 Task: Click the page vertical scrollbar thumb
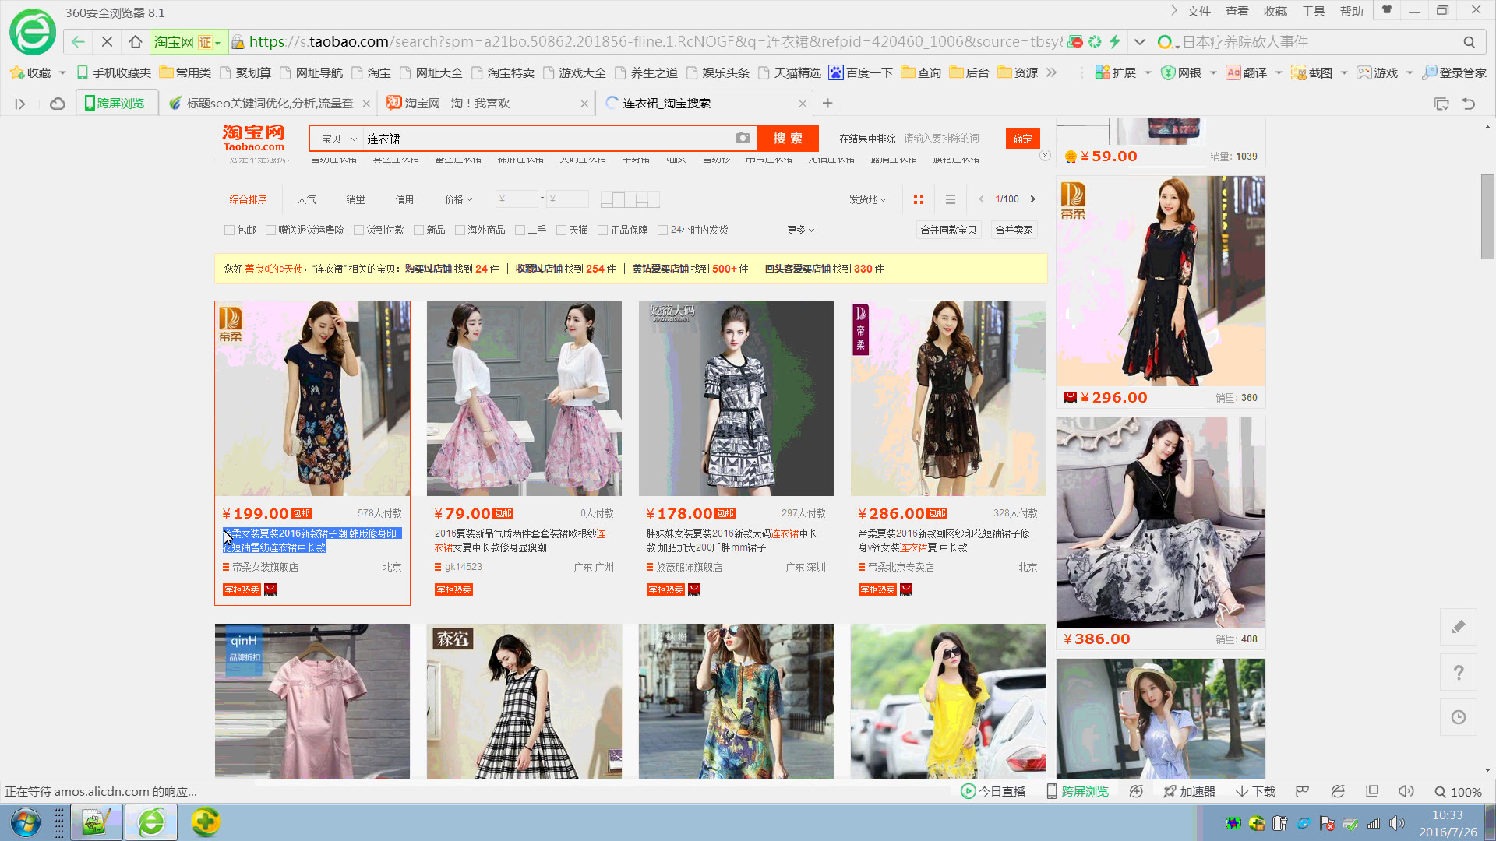(x=1487, y=216)
